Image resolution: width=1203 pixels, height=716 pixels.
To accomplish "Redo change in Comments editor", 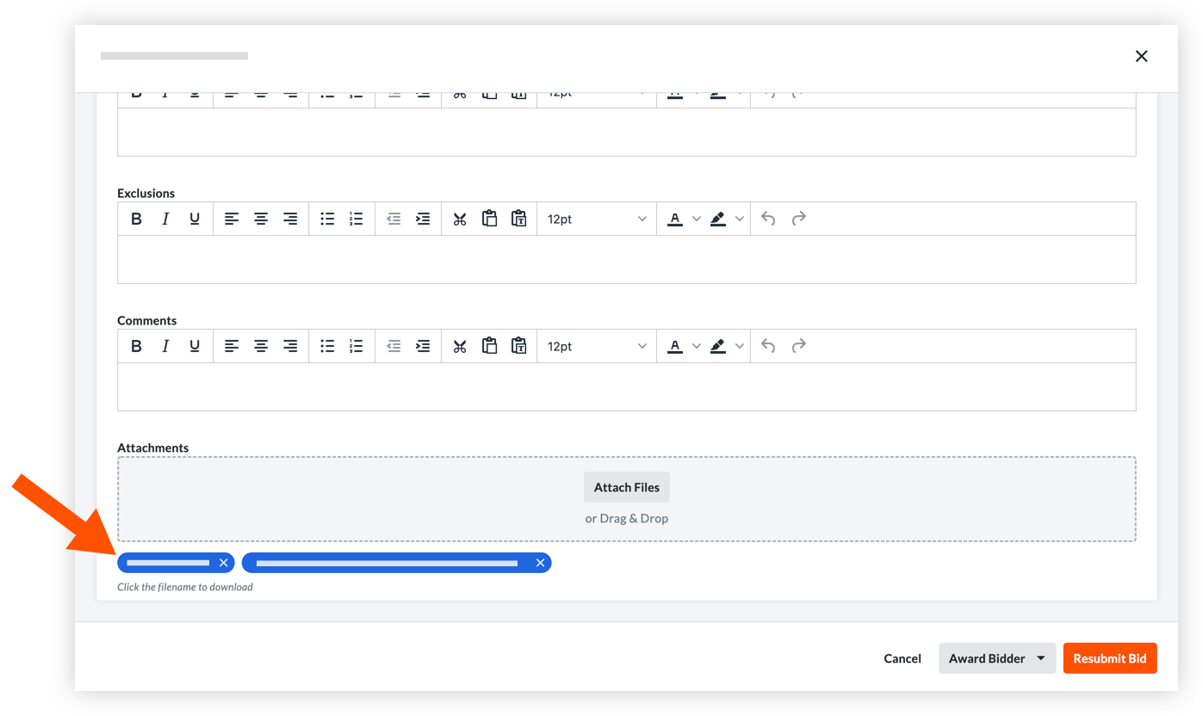I will click(x=798, y=346).
